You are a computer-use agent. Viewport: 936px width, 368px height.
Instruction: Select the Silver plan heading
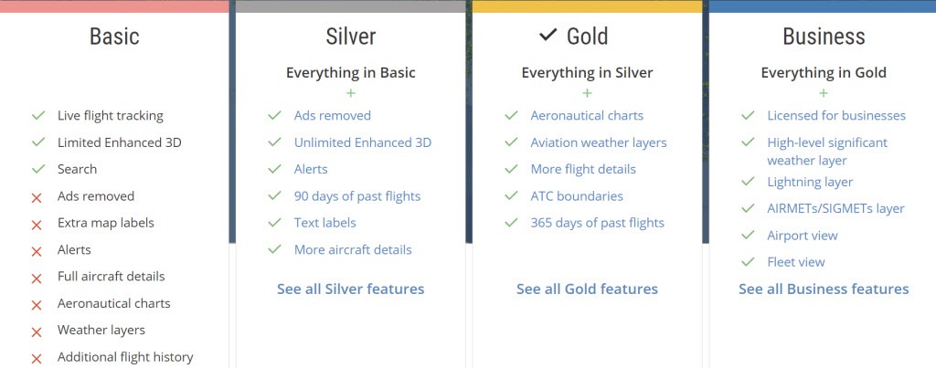click(351, 37)
